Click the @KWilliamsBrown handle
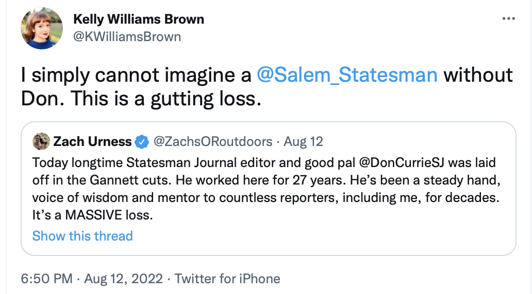Viewport: 532px width, 294px height. [127, 36]
